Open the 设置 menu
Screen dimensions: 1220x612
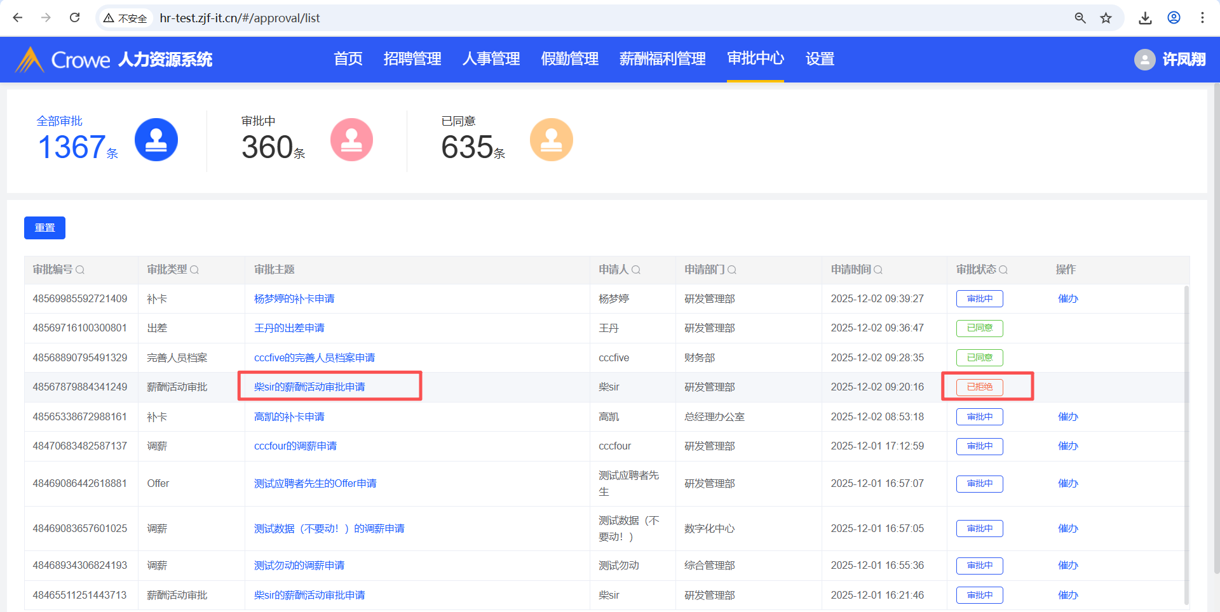(x=820, y=59)
